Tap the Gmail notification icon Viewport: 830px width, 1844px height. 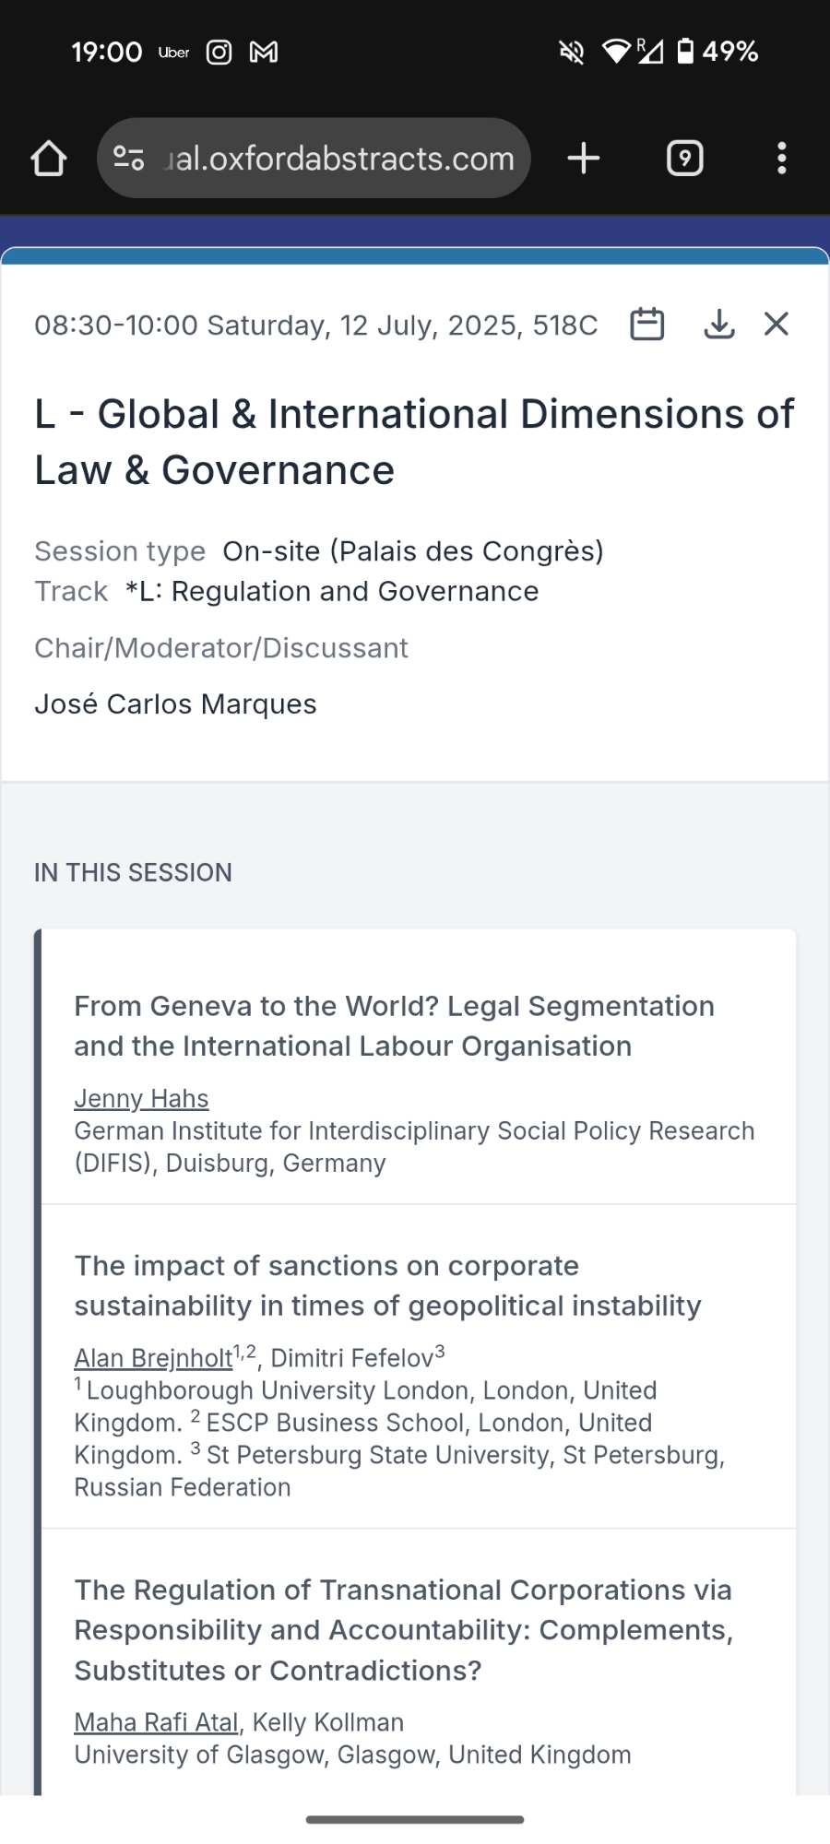click(264, 53)
